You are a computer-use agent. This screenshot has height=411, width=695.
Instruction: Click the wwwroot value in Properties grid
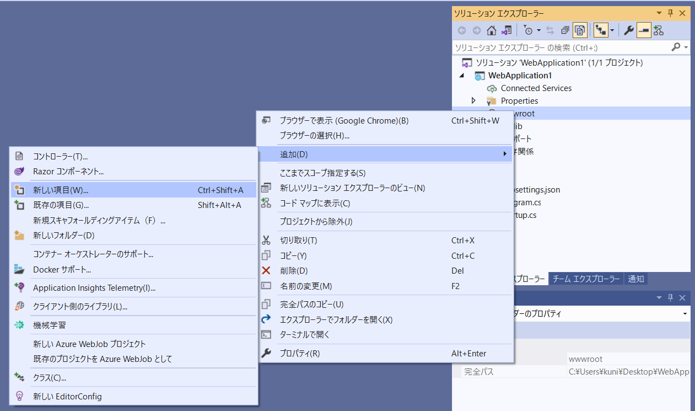pyautogui.click(x=628, y=359)
